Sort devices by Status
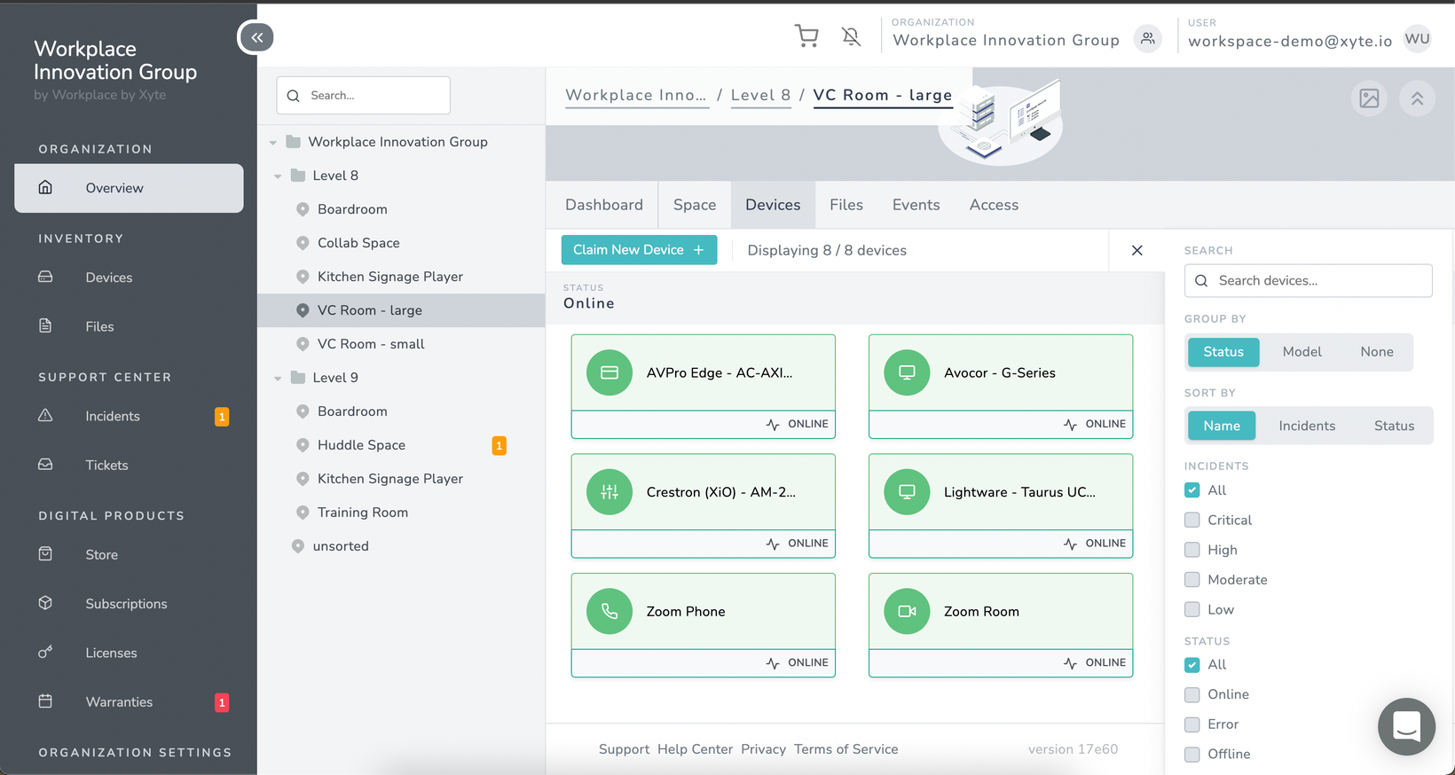The image size is (1455, 775). pyautogui.click(x=1394, y=426)
